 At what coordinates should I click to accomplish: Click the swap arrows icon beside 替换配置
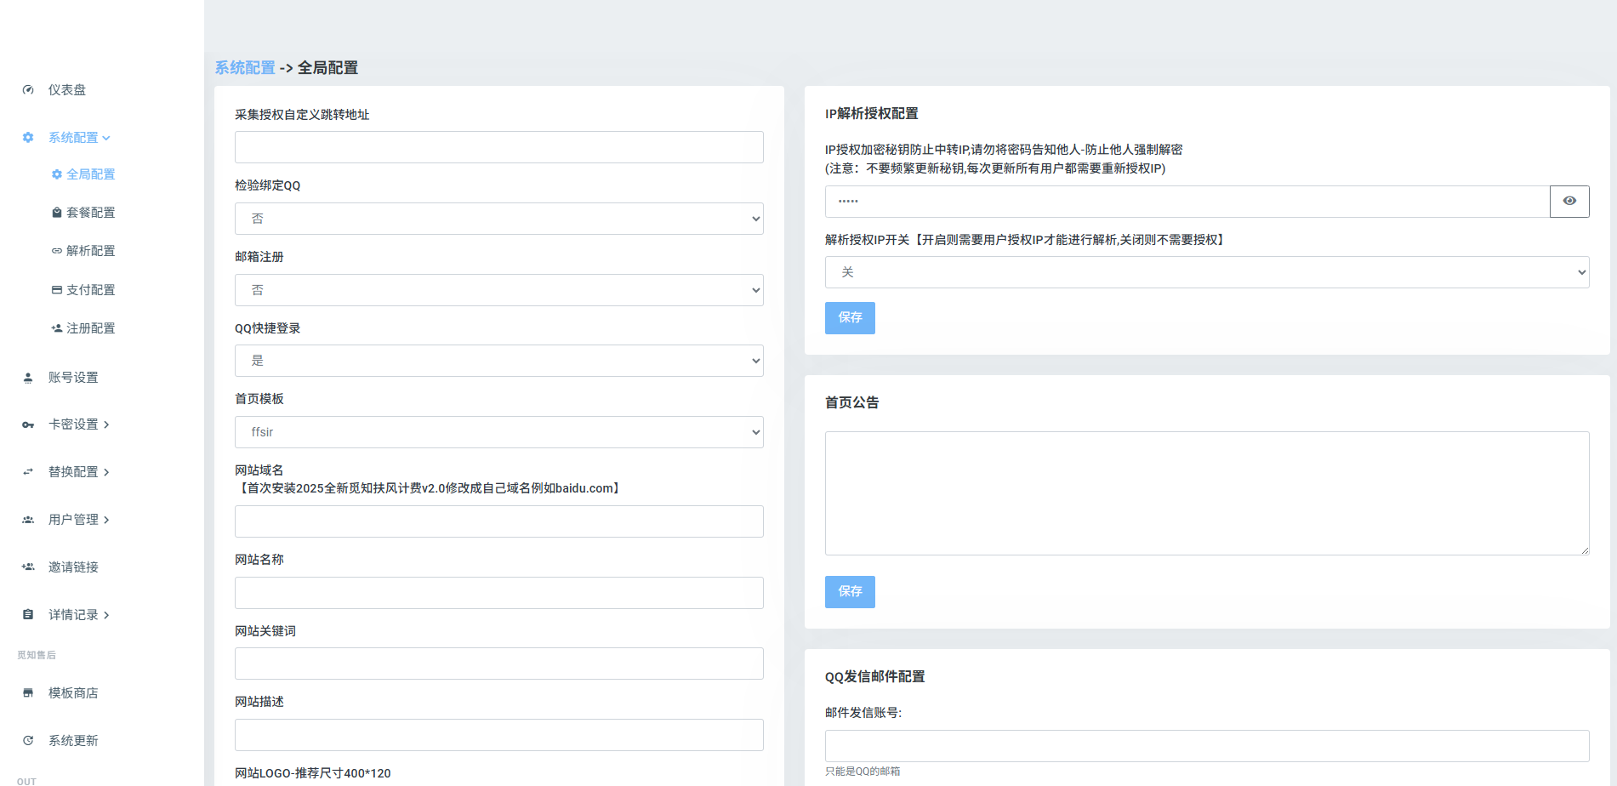28,472
